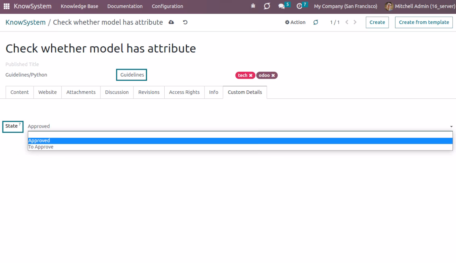The width and height of the screenshot is (456, 263).
Task: Click the Guidelines type field
Action: point(132,75)
